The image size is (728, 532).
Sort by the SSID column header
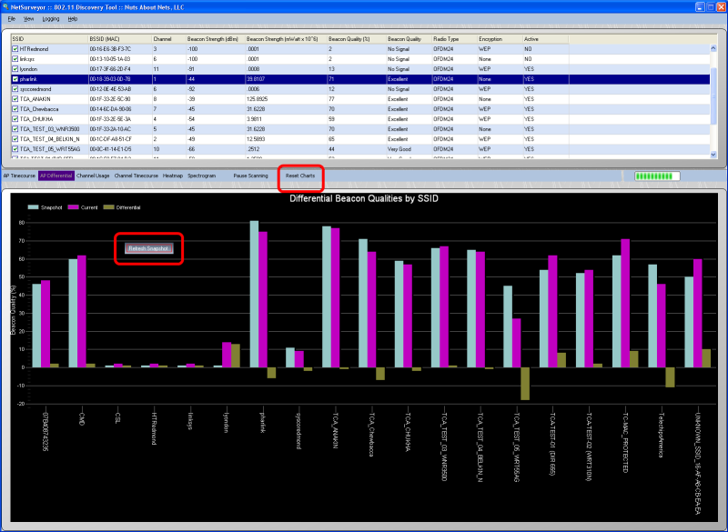(50, 39)
